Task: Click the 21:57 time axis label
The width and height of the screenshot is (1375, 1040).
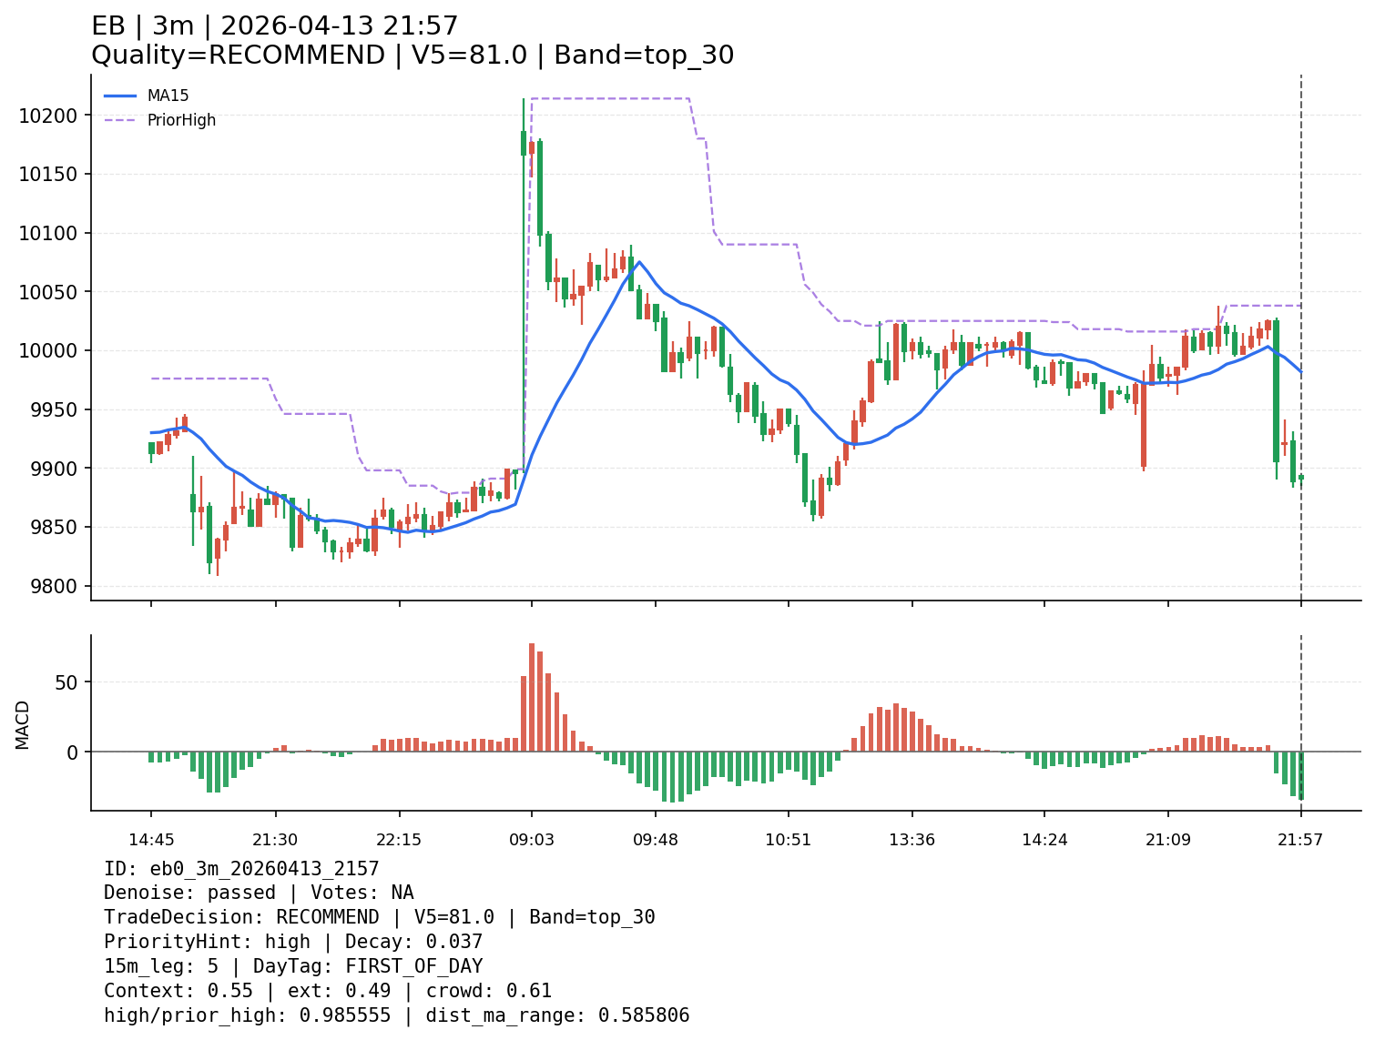Action: point(1300,840)
